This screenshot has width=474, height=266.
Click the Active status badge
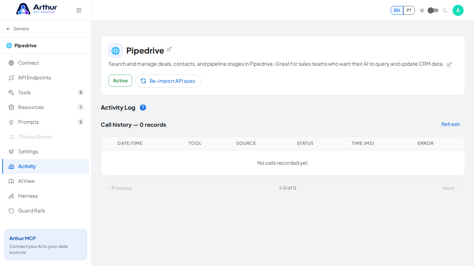[120, 81]
